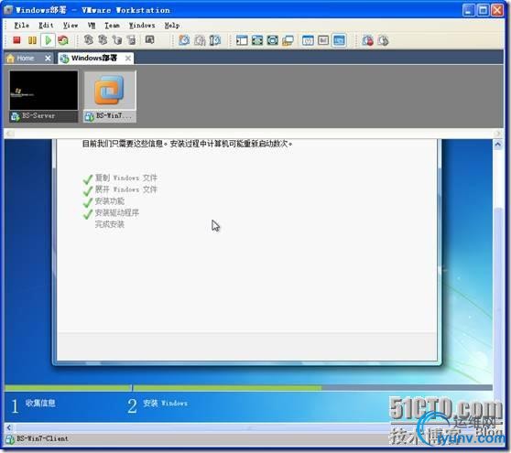Maximize the VMware Workstation window
This screenshot has width=511, height=453.
pyautogui.click(x=483, y=10)
